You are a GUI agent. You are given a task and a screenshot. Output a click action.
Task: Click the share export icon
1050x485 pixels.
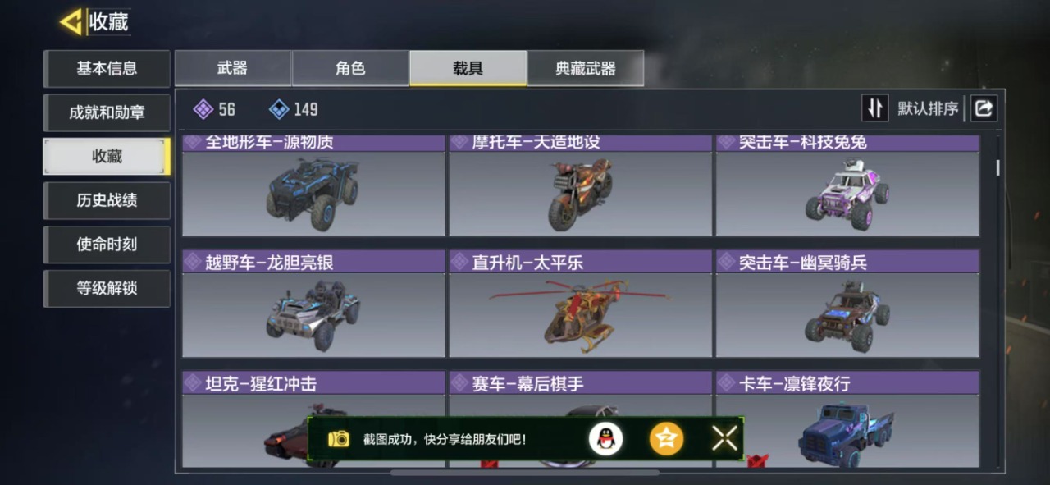click(984, 108)
